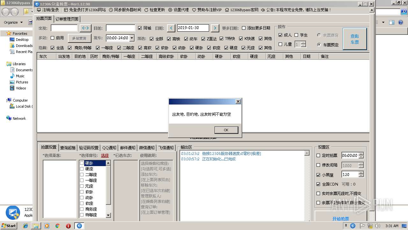The width and height of the screenshot is (408, 230).
Task: Switch to 抢票页面 tab
Action: (44, 19)
